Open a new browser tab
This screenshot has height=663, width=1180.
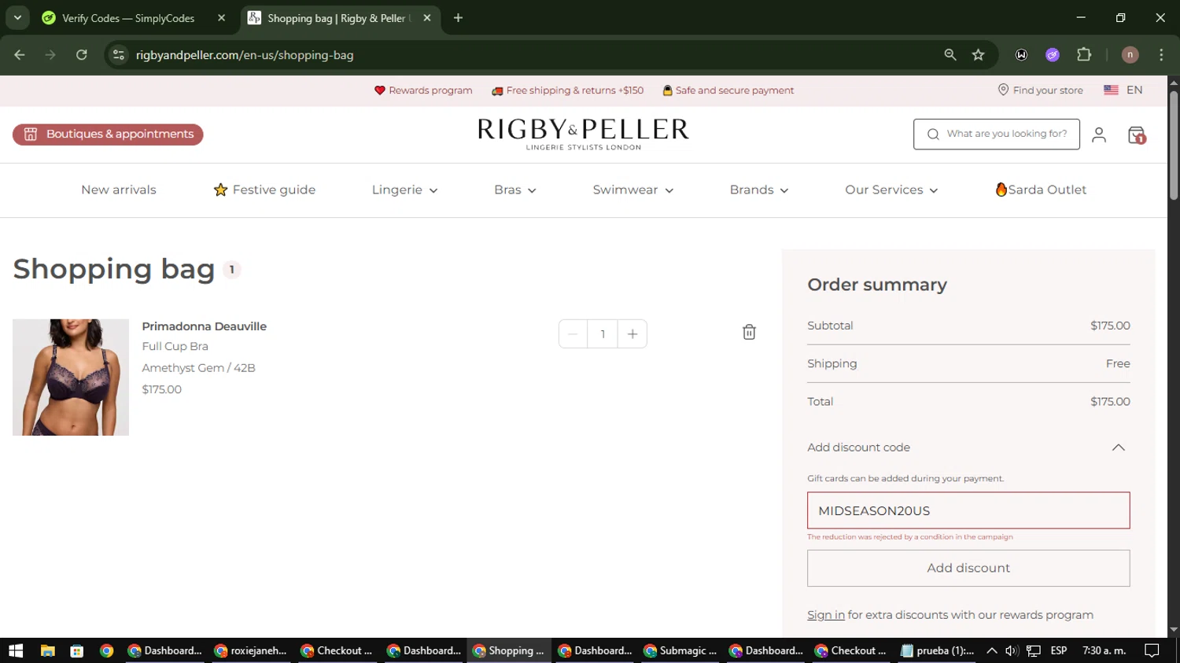[x=458, y=18]
